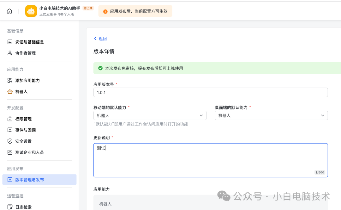Click the 本次发布免审核 notice text
This screenshot has width=341, height=210.
[x=144, y=68]
